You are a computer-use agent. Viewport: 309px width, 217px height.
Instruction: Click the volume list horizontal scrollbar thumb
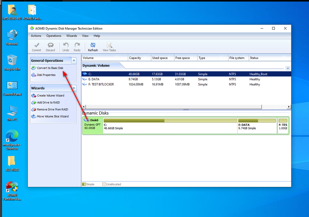[174, 107]
